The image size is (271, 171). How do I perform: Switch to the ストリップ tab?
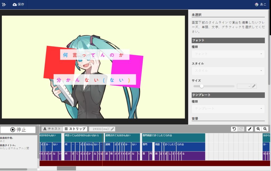75,129
